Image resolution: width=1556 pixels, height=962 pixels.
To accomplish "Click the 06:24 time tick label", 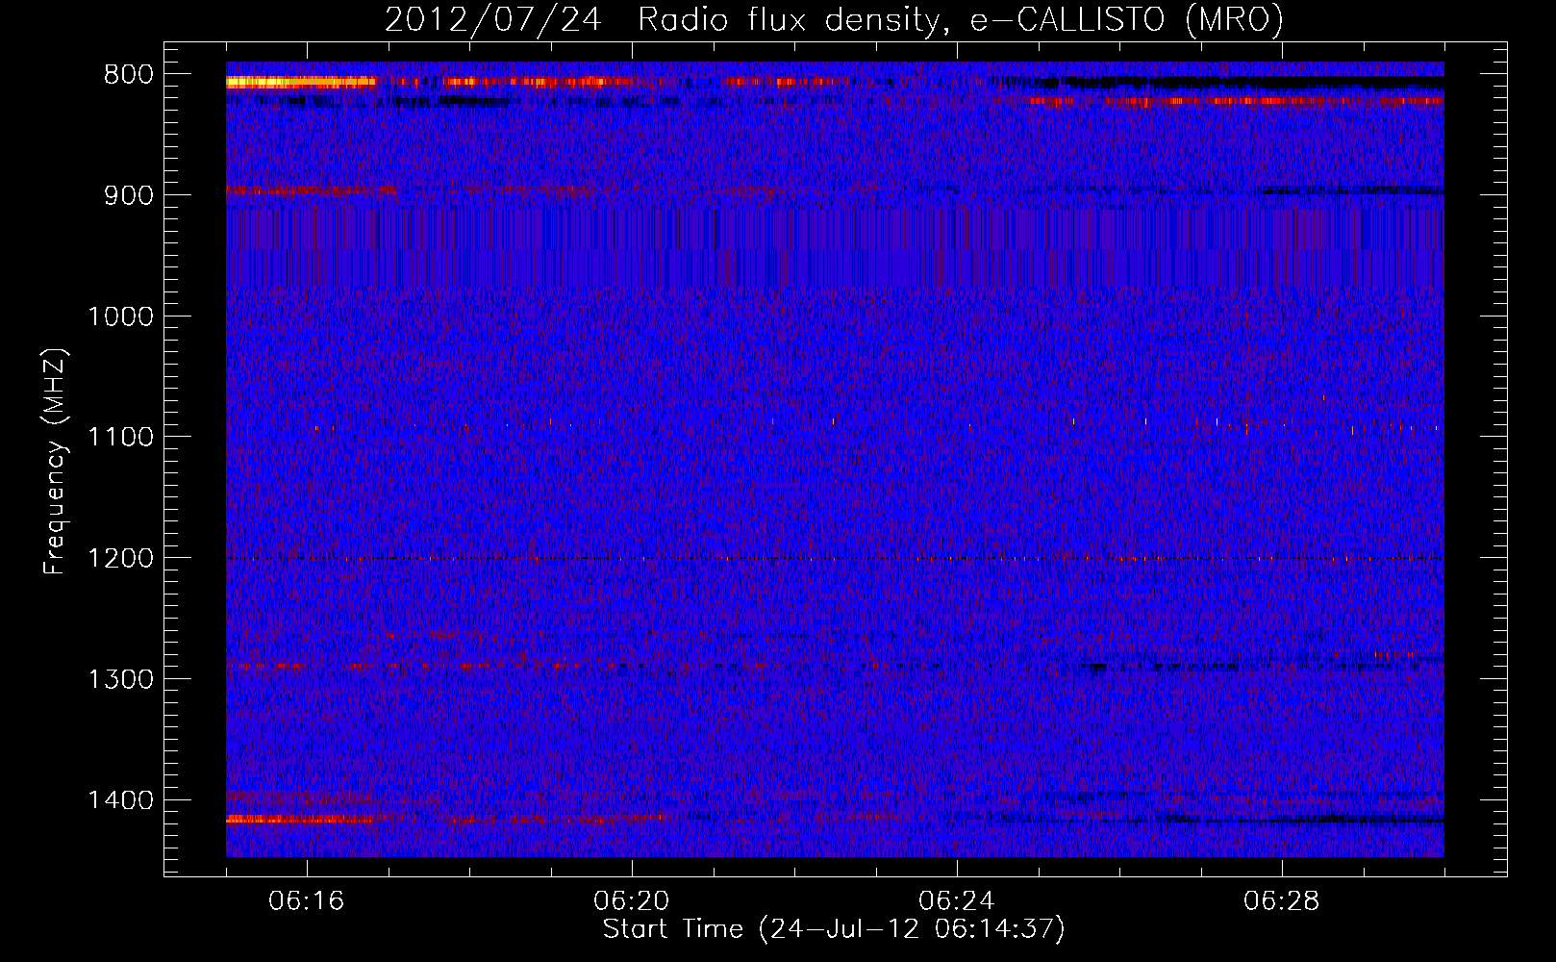I will [x=957, y=901].
